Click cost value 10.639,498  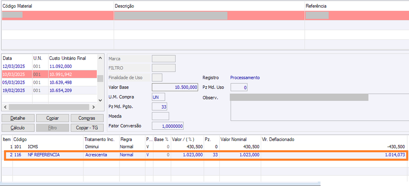(x=60, y=82)
